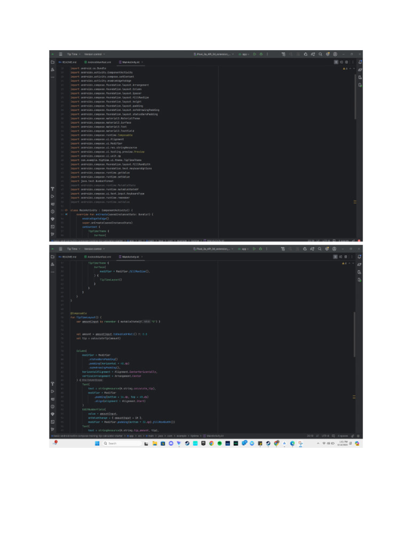Open Tip Time project dropdown in lower screenshot
Image resolution: width=410 pixels, height=546 pixels.
[x=74, y=248]
